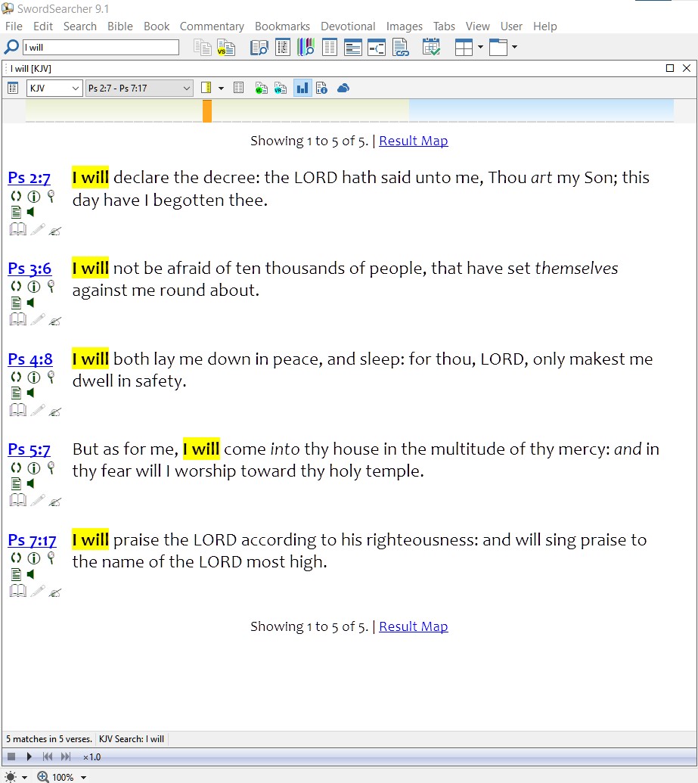Click the paragraph view icon in results toolbar
The height and width of the screenshot is (783, 698).
click(x=239, y=89)
